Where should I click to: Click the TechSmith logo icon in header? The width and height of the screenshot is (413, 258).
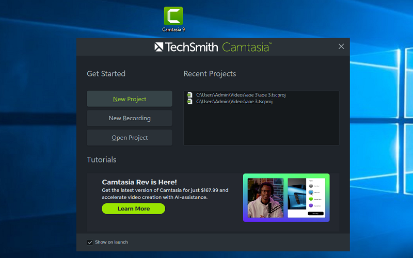pos(159,47)
